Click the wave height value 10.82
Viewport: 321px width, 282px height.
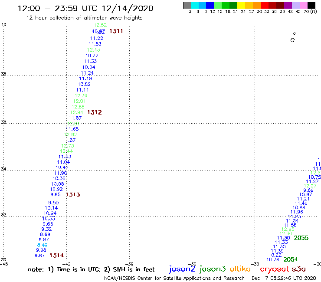[84, 84]
